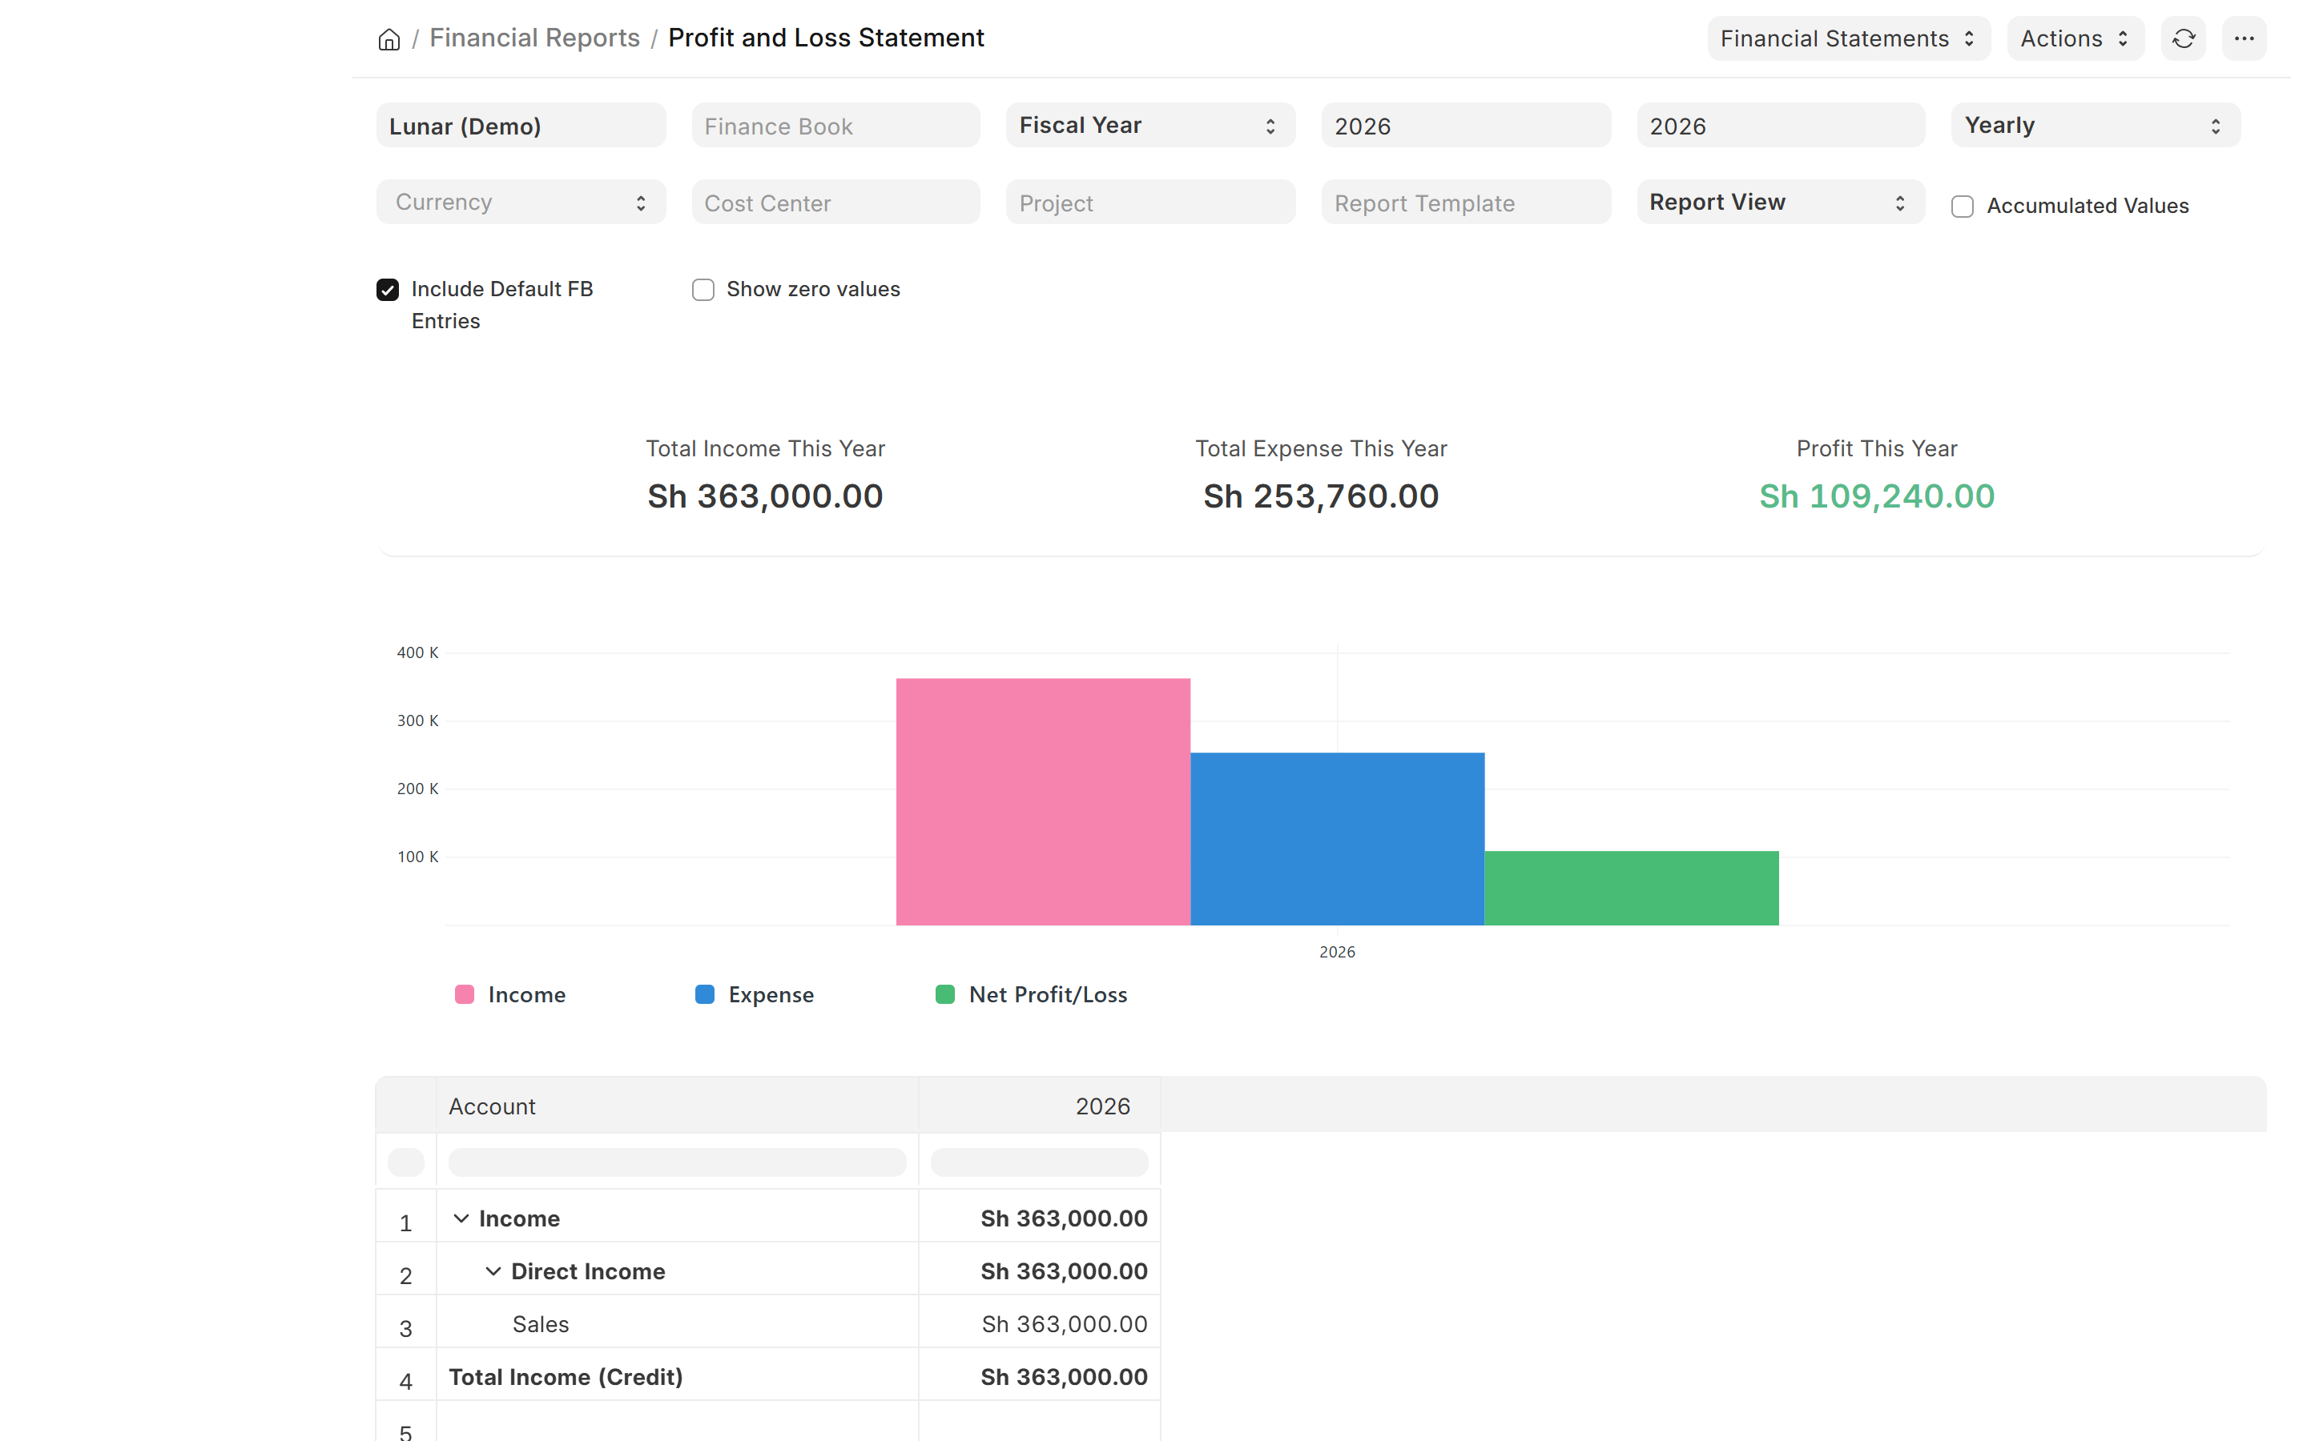Open the Report View dropdown

pos(1780,202)
